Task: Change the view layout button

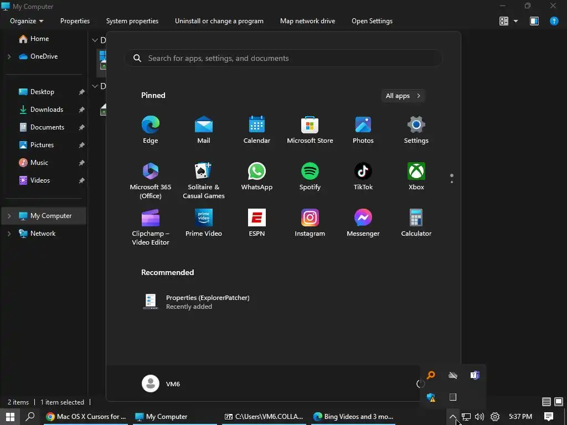Action: pyautogui.click(x=504, y=21)
